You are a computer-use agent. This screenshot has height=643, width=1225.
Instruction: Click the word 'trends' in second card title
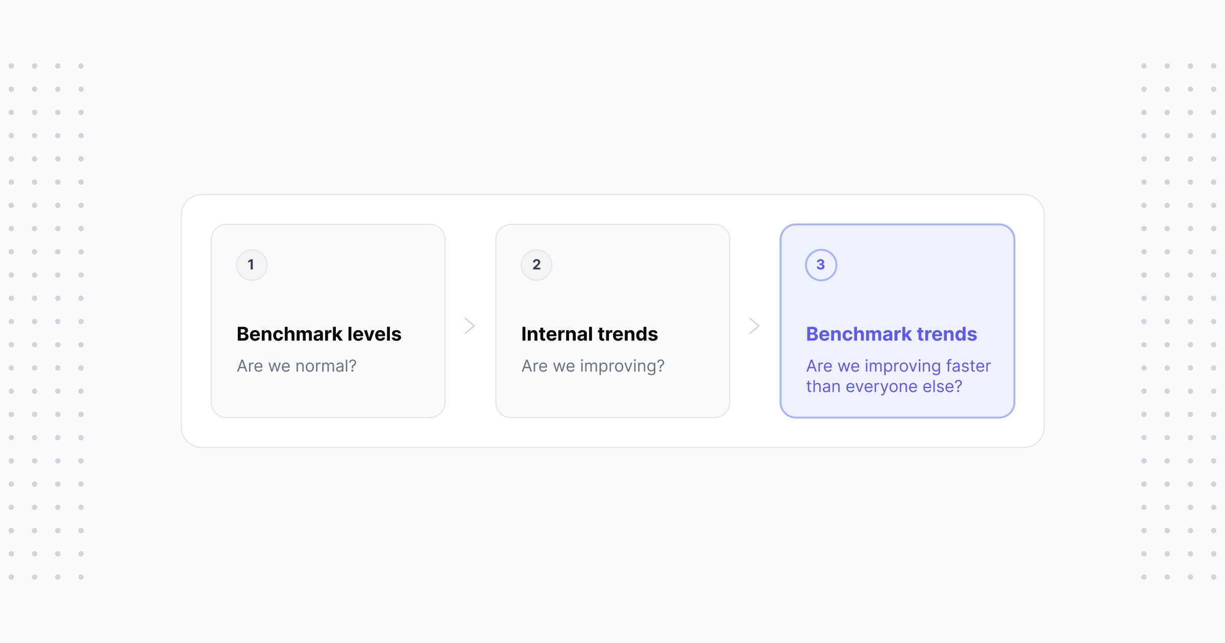click(x=628, y=334)
